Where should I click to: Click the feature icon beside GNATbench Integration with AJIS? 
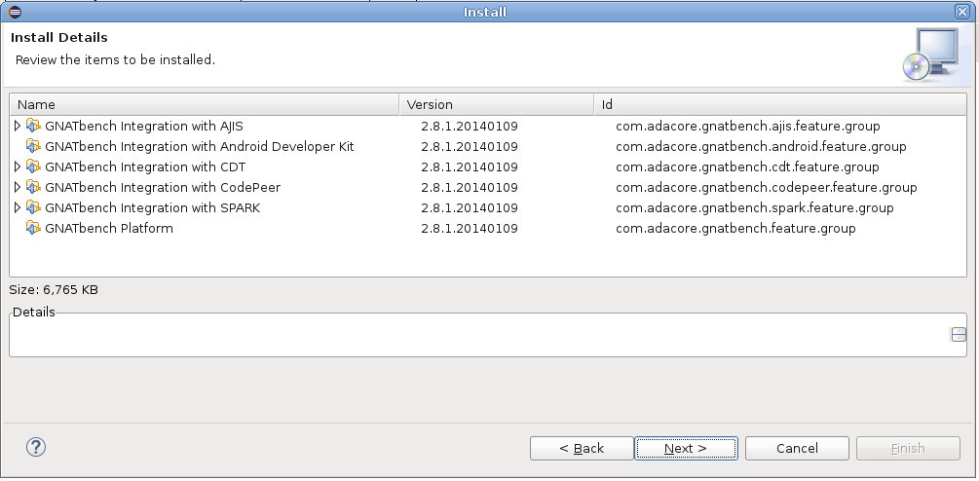pyautogui.click(x=33, y=126)
